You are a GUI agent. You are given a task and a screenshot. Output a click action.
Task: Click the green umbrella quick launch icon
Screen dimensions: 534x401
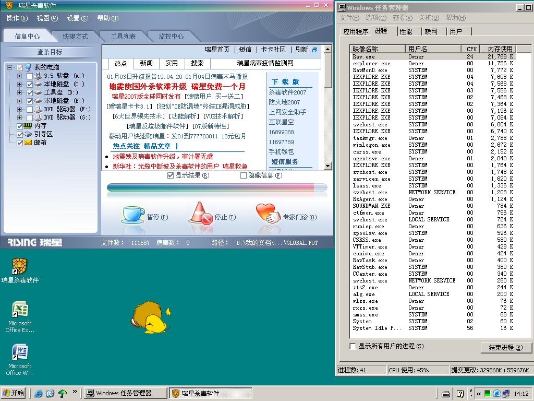63,394
